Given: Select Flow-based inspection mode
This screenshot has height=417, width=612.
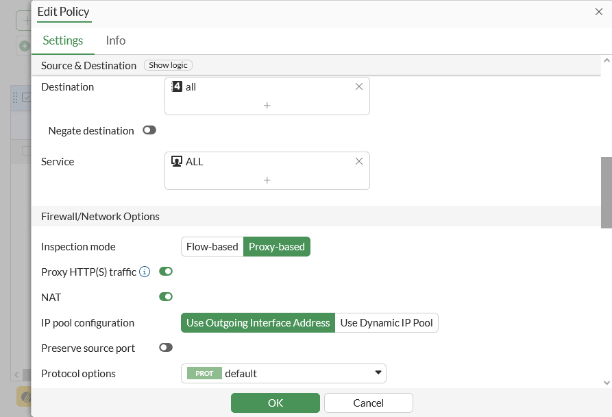Looking at the screenshot, I should coord(212,246).
